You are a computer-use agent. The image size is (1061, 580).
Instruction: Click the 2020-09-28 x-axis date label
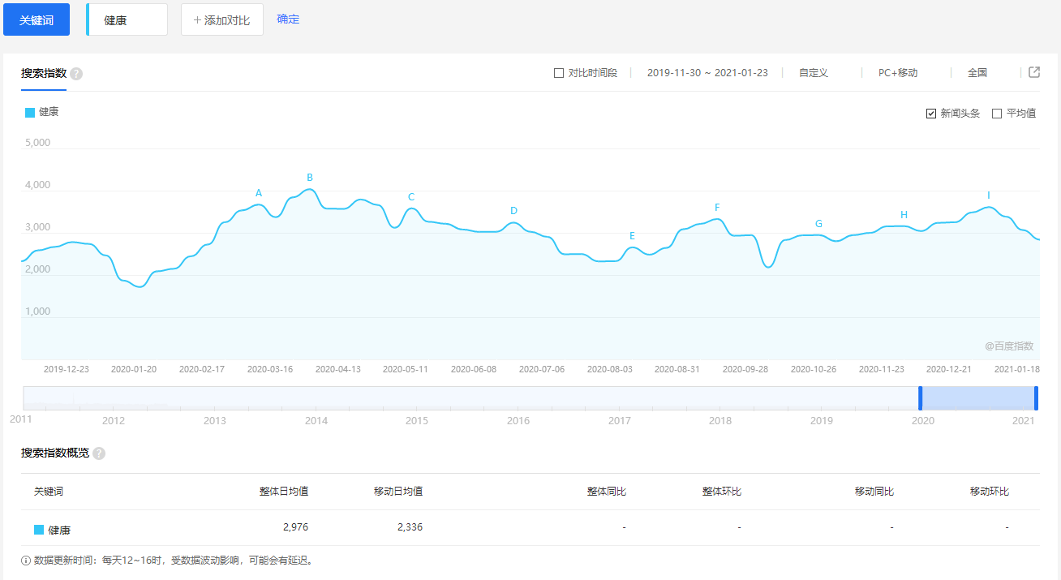pyautogui.click(x=745, y=369)
